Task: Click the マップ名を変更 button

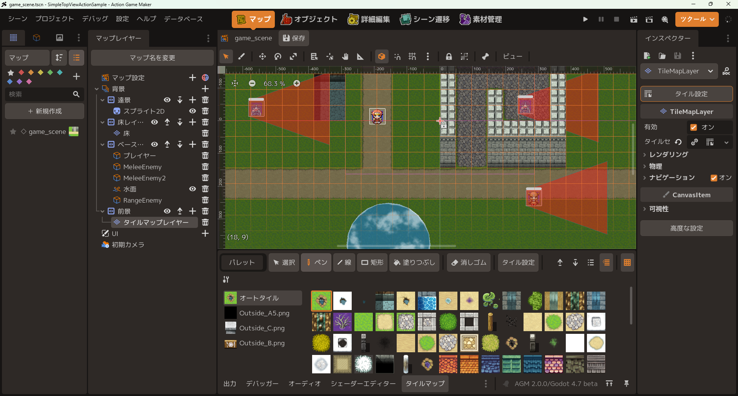Action: pyautogui.click(x=152, y=58)
